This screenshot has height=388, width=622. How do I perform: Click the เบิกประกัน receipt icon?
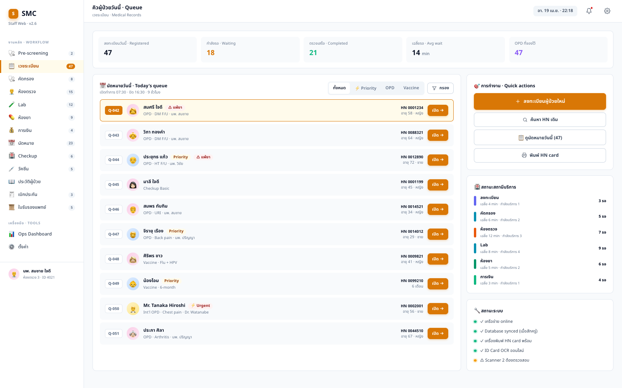12,194
